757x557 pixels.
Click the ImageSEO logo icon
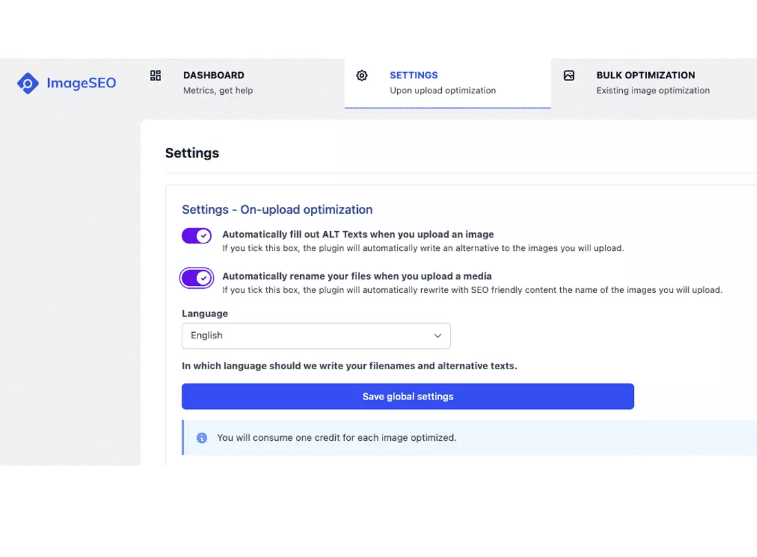pos(28,83)
